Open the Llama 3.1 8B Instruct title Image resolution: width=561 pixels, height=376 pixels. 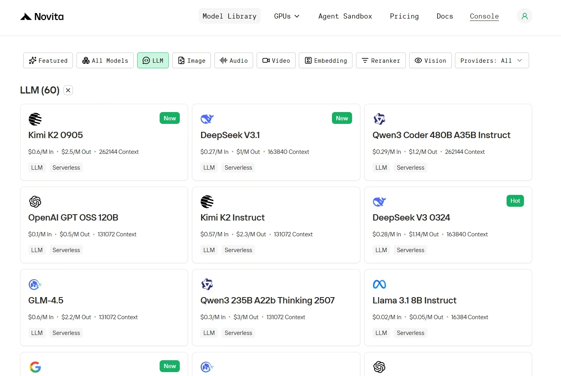click(x=414, y=301)
